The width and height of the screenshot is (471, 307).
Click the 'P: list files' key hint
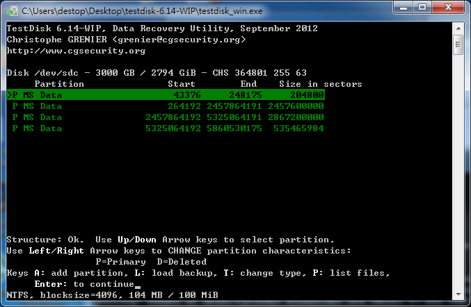(351, 273)
